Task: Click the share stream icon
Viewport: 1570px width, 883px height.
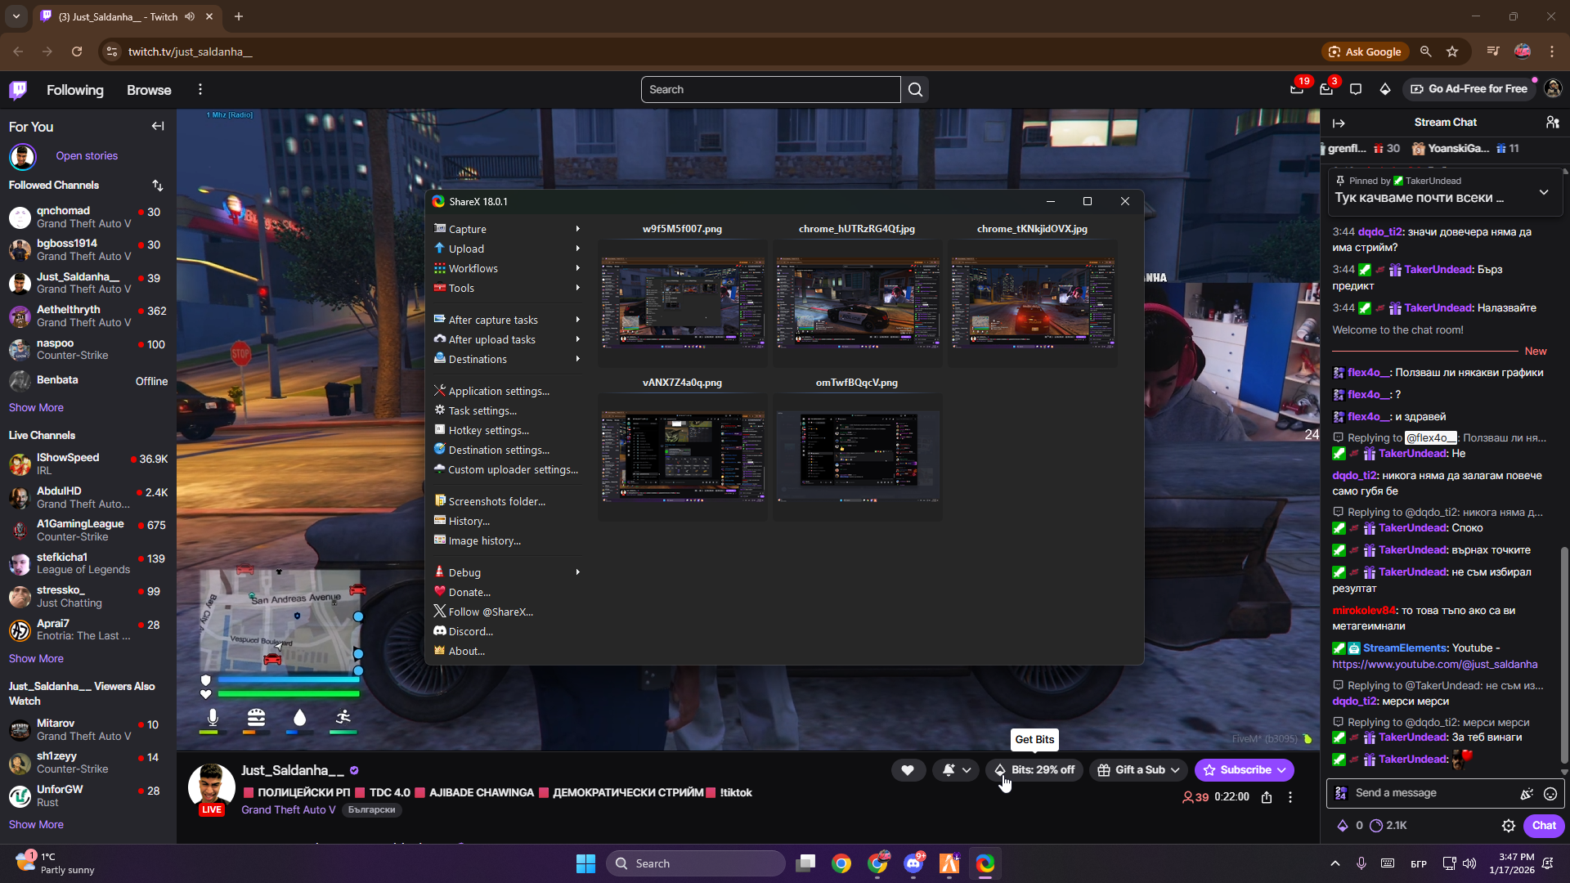Action: 1266,797
